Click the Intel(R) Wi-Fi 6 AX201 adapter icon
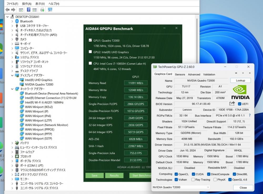 22,102
